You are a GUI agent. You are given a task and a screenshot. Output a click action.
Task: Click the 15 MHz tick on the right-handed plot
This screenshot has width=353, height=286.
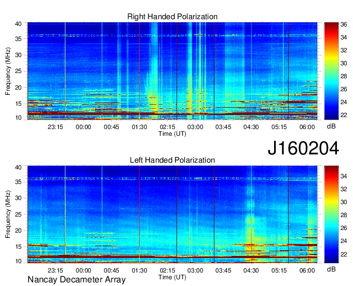pyautogui.click(x=18, y=104)
